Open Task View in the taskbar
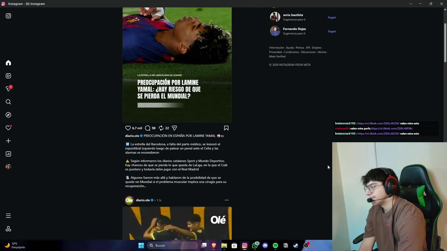 coord(204,245)
